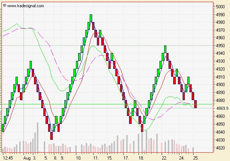Screen dimensions: 230x161
Task: Click the last red brick near 4870
Action: [x=195, y=104]
